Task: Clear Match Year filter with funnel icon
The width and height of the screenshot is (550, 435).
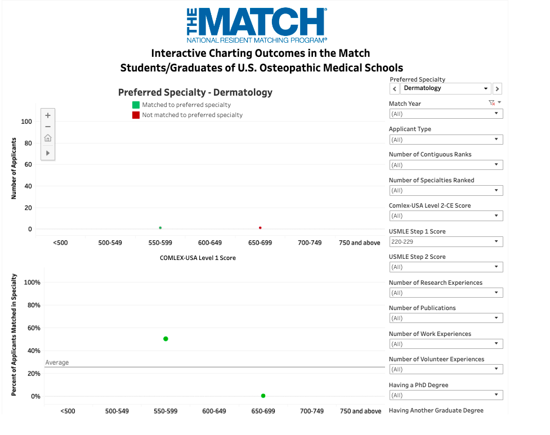Action: (x=492, y=103)
